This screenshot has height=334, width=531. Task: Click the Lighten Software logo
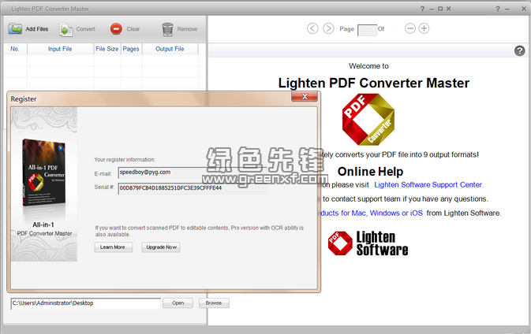click(368, 243)
